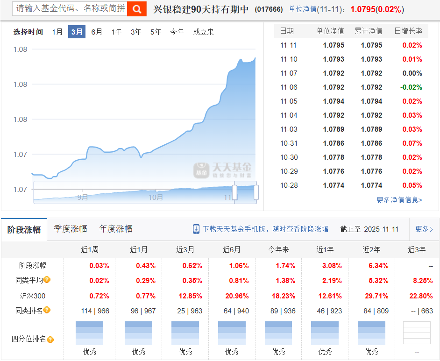
Task: Click the fund code (017666)
Action: 269,9
